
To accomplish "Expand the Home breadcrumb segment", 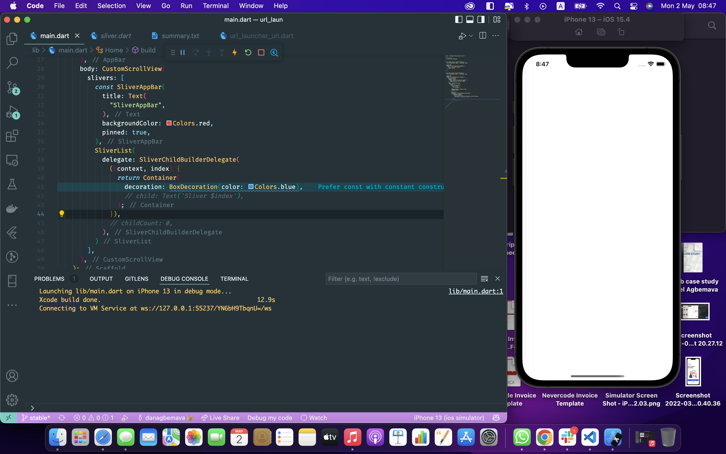I will 114,50.
